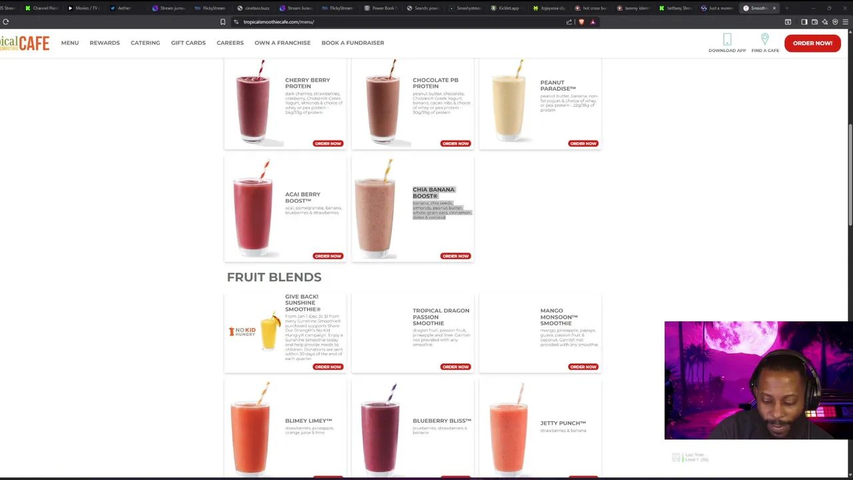Order the Chocolate PB Protein smoothie
Viewport: 853px width, 480px height.
click(x=455, y=143)
